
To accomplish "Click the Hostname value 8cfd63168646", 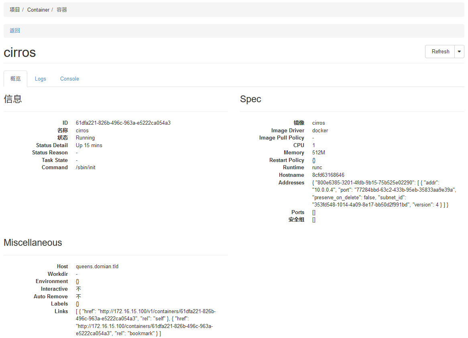I will point(328,175).
